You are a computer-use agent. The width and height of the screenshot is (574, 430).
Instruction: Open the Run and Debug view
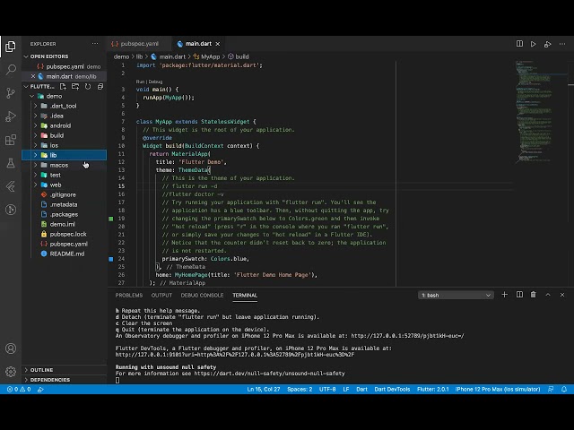11,116
